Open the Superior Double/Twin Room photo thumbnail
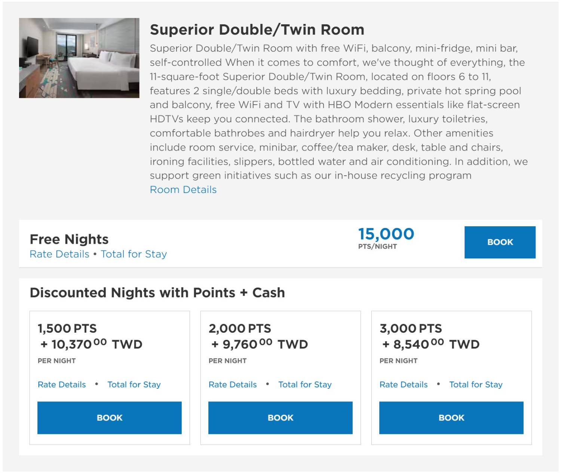The width and height of the screenshot is (561, 474). pos(79,58)
